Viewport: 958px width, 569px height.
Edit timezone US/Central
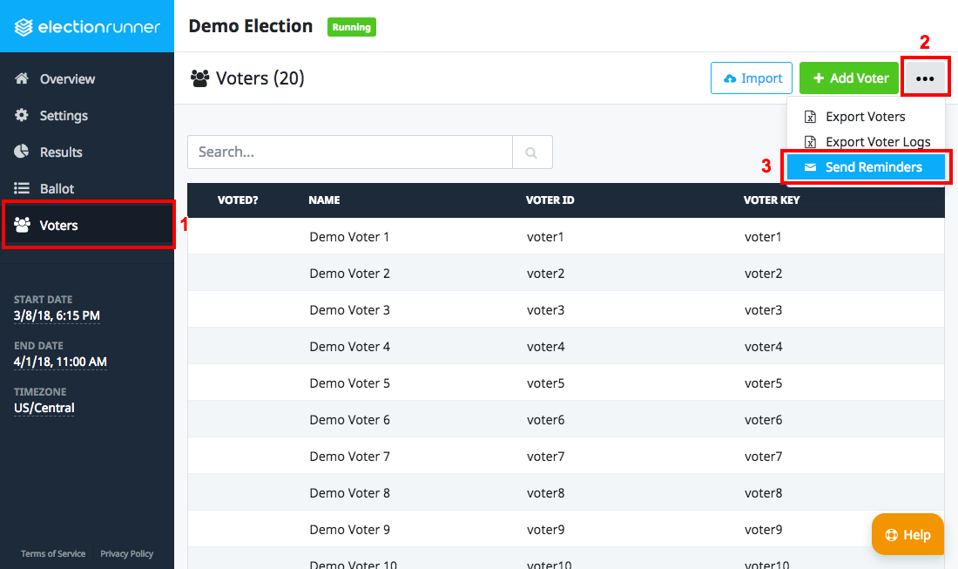click(x=44, y=408)
